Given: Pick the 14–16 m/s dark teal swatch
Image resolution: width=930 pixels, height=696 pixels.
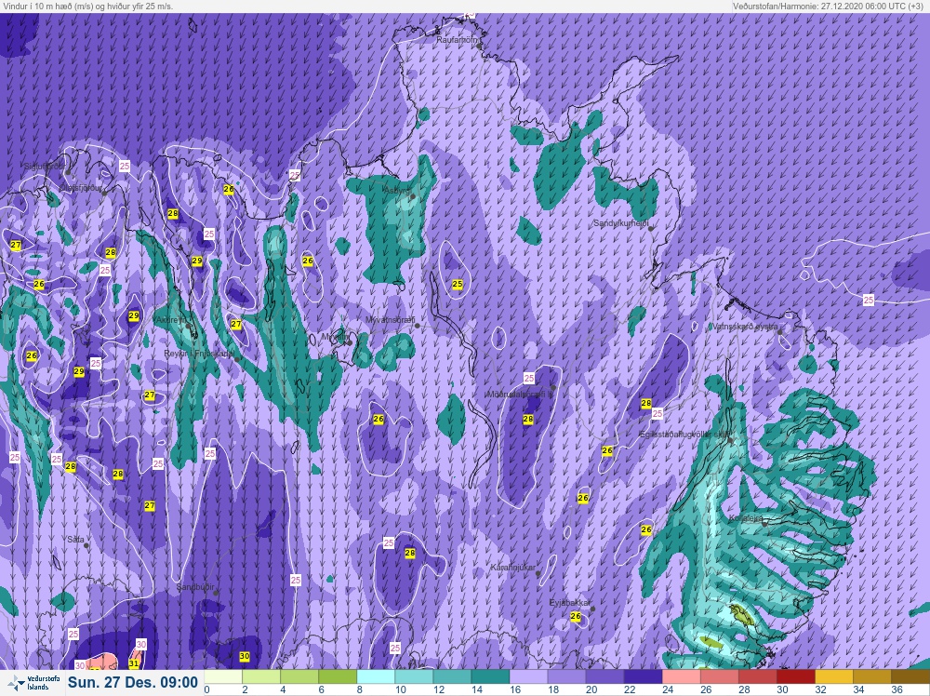Looking at the screenshot, I should [x=490, y=677].
